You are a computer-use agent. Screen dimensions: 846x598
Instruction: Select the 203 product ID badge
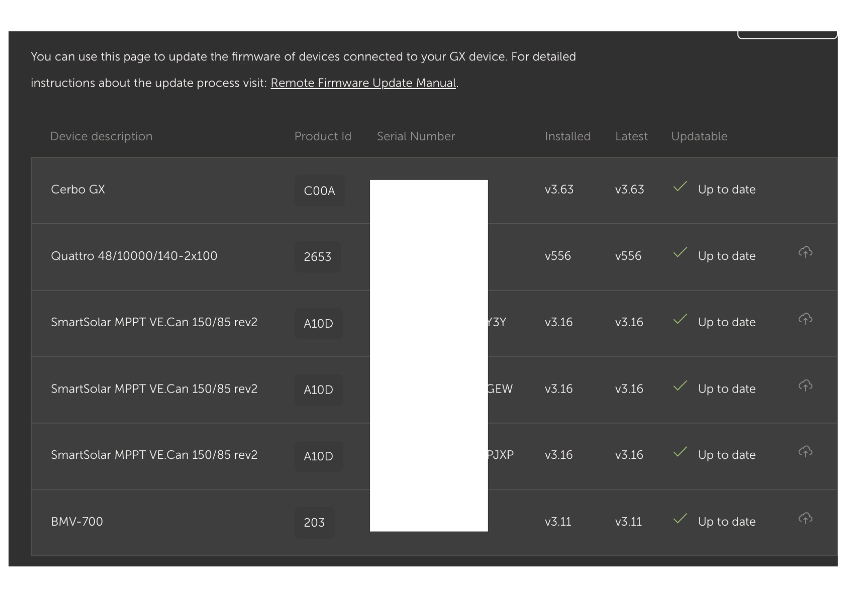click(x=314, y=523)
